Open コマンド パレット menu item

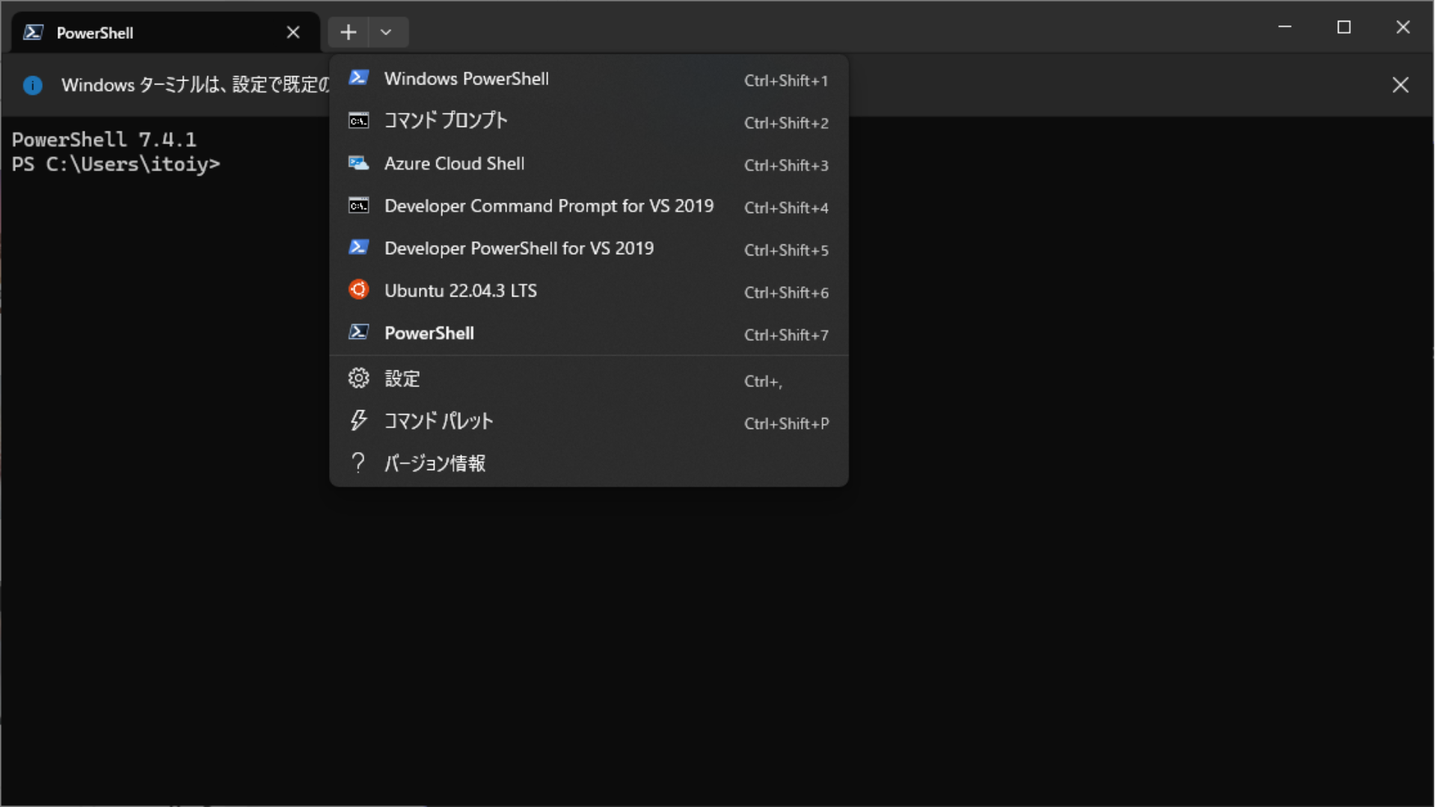[589, 421]
